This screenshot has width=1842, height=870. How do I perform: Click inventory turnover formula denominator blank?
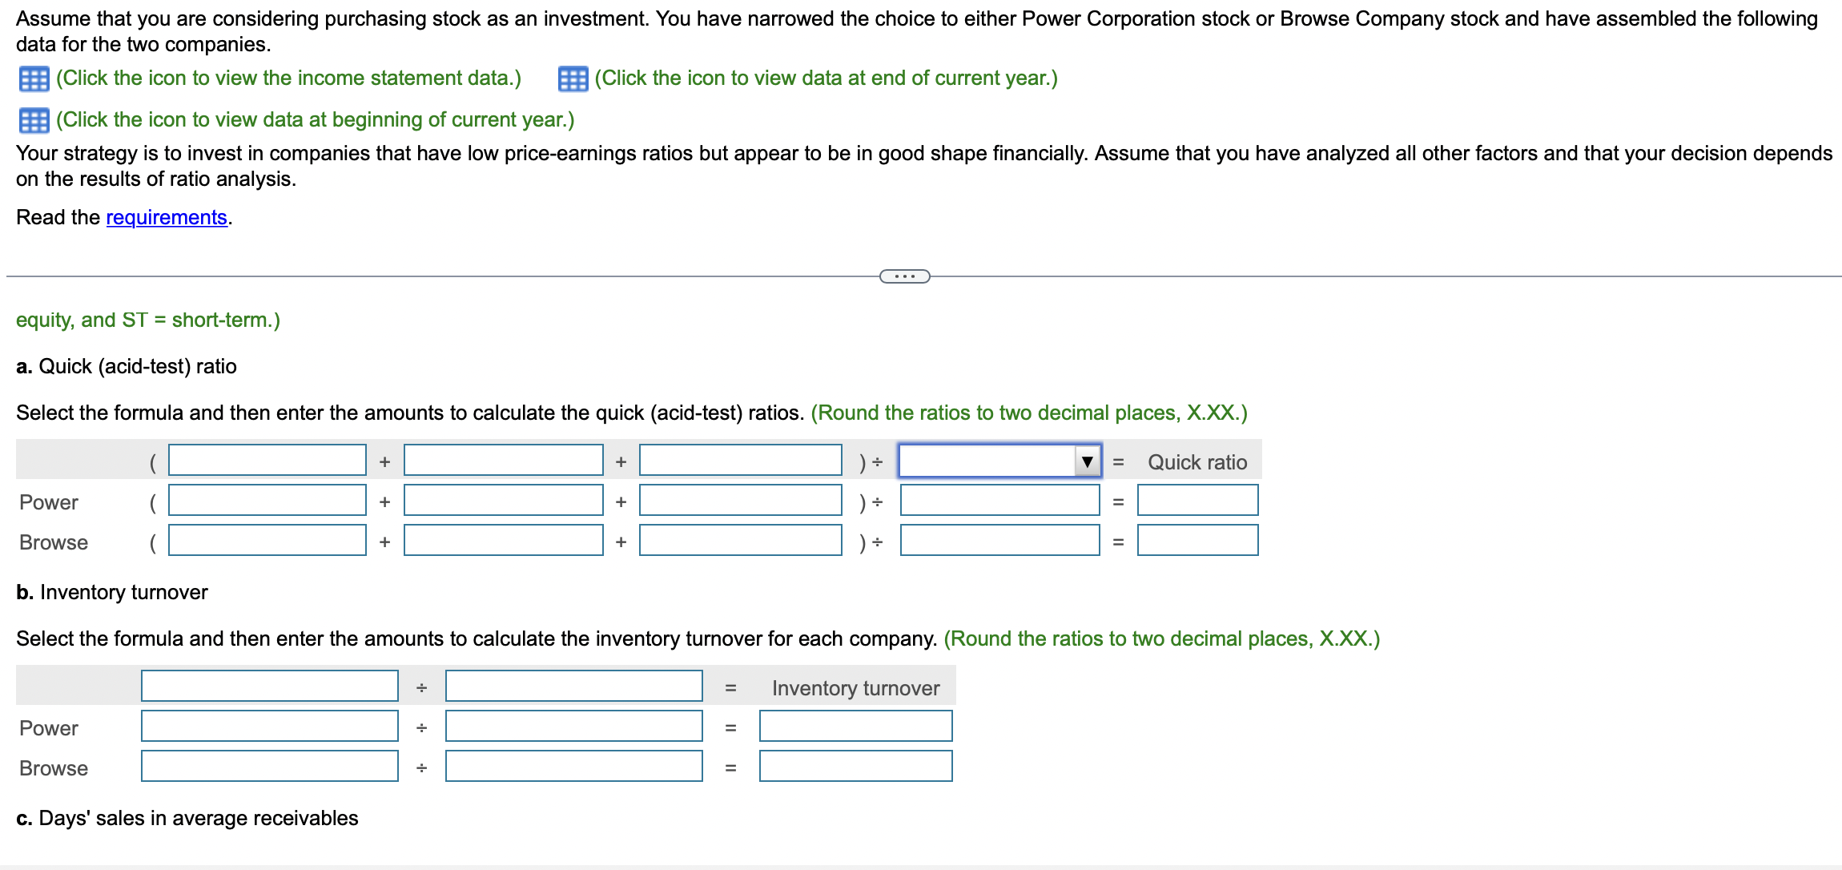click(573, 687)
